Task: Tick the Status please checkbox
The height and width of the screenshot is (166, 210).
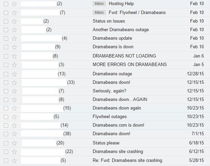Action: [x=6, y=143]
